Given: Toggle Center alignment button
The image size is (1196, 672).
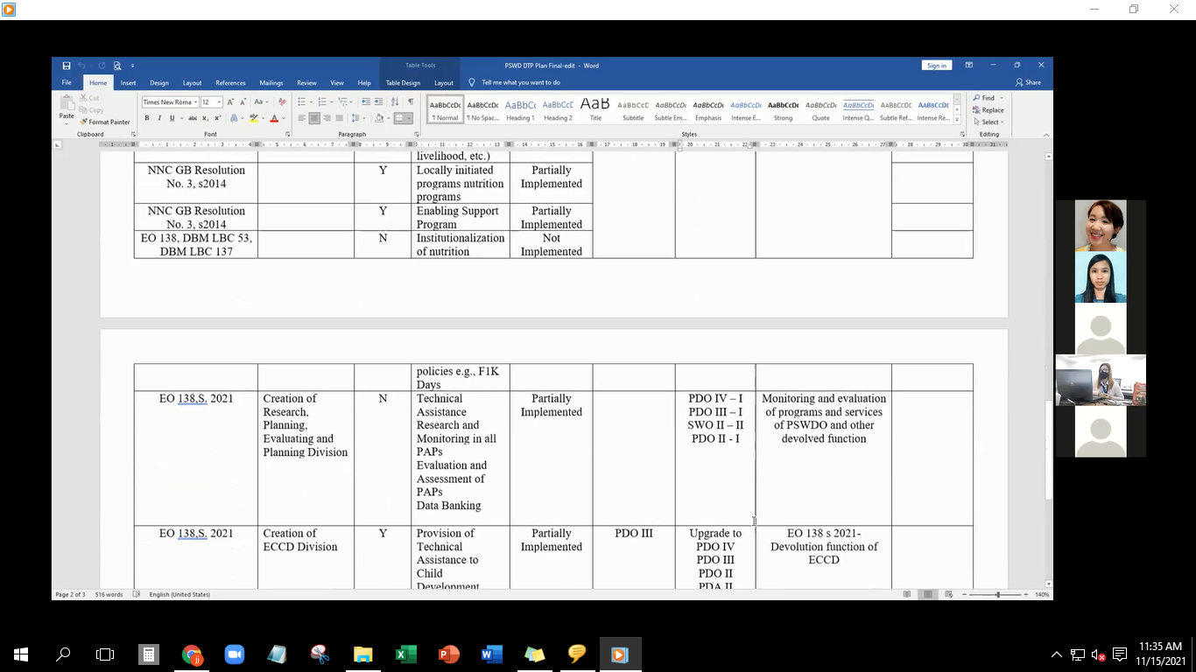Looking at the screenshot, I should click(x=314, y=118).
